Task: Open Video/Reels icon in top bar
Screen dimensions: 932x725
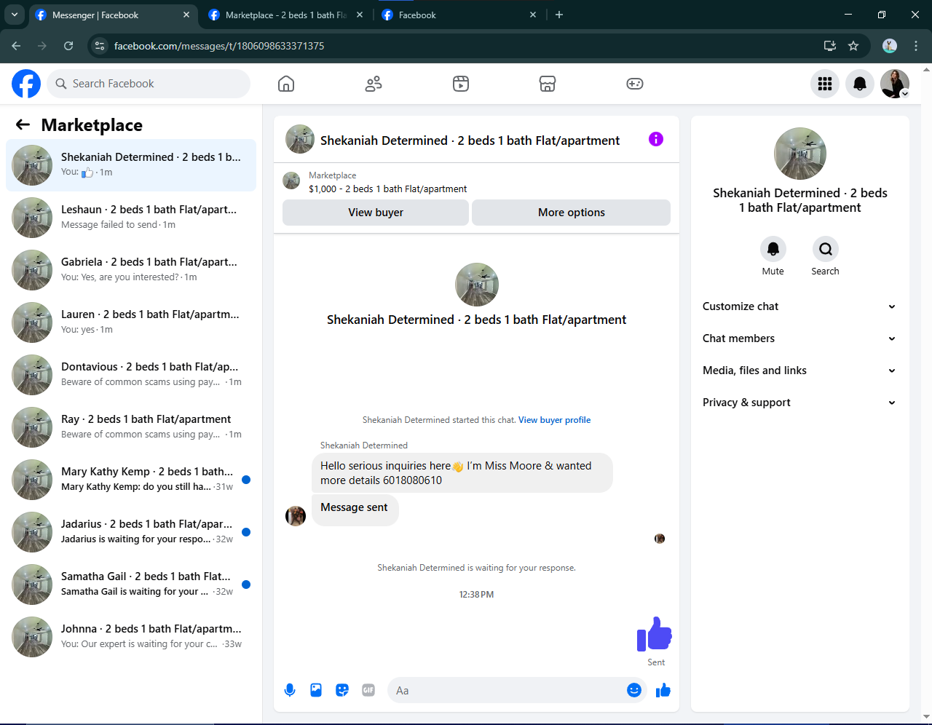Action: click(x=461, y=84)
